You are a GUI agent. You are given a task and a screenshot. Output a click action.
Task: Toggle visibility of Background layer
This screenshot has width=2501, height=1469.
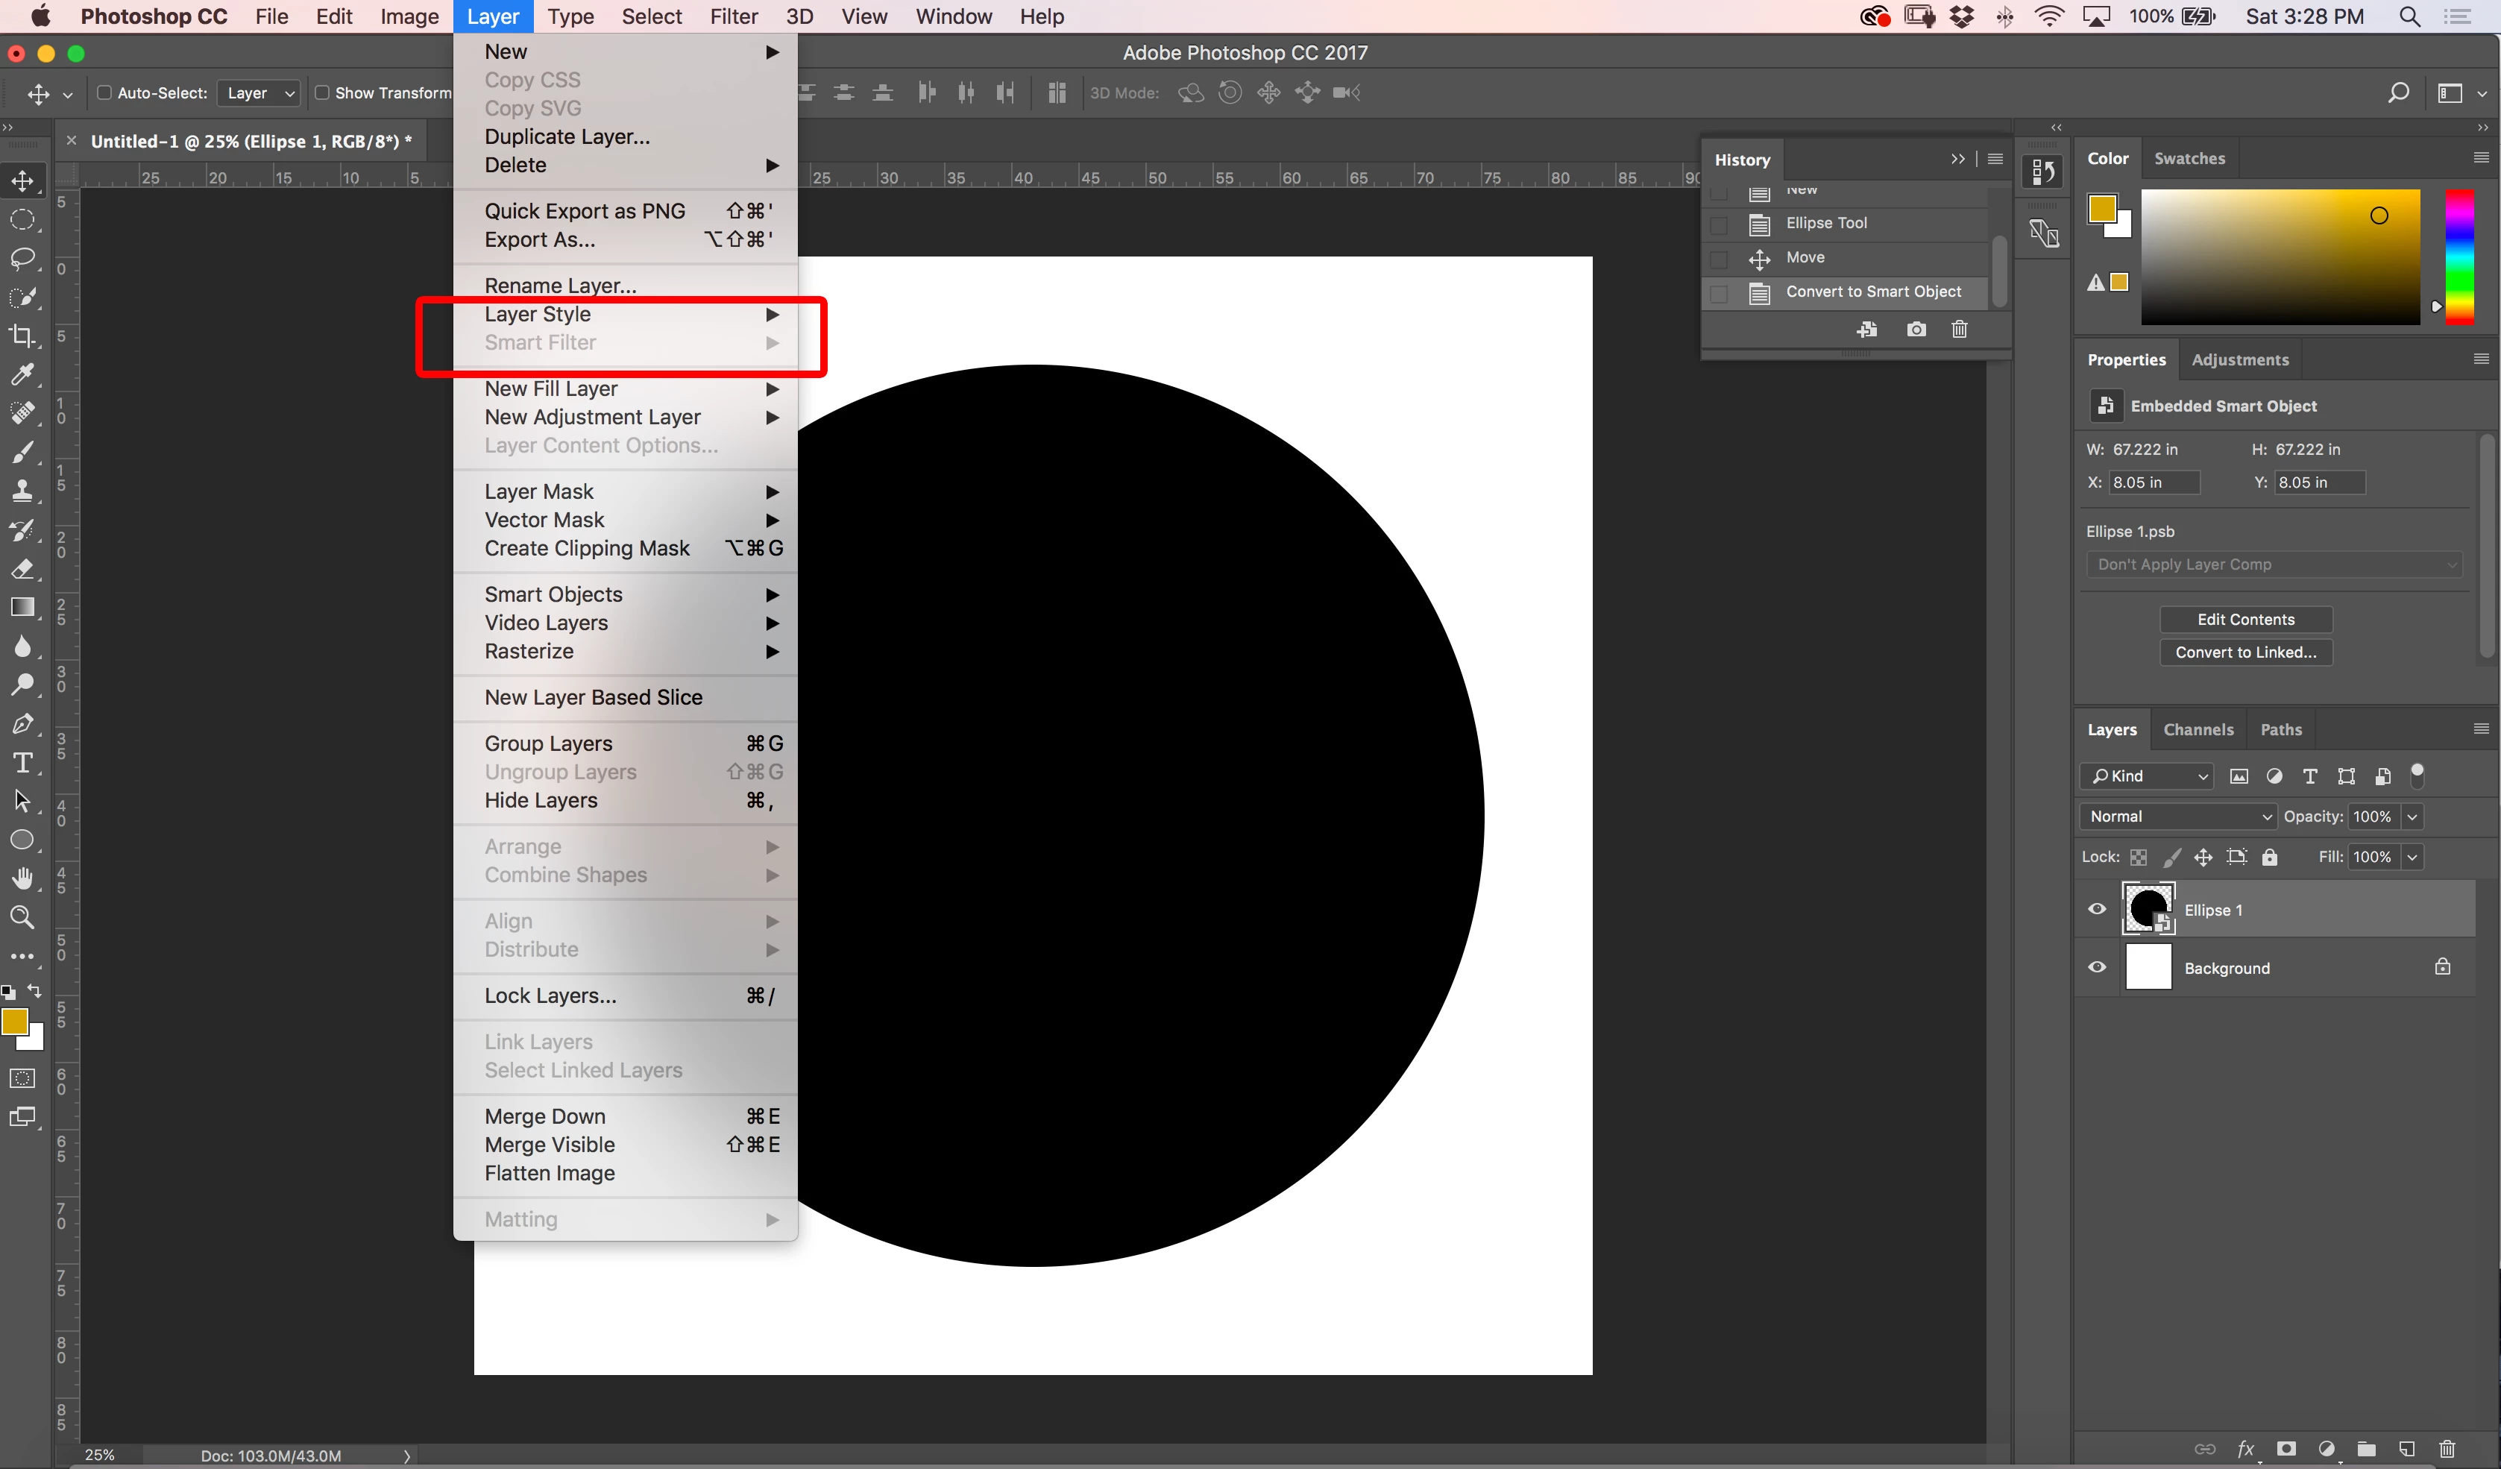point(2097,968)
